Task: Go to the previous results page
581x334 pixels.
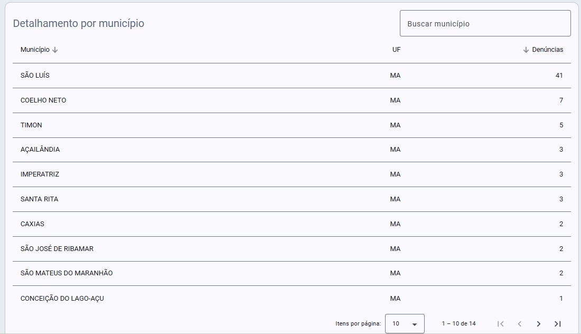Action: 520,323
